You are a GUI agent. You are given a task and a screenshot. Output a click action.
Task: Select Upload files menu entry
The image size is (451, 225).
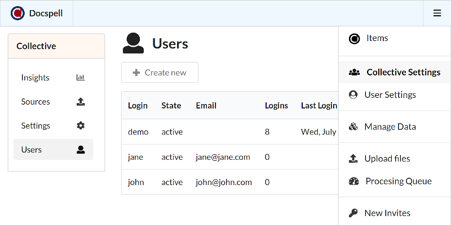(x=387, y=159)
